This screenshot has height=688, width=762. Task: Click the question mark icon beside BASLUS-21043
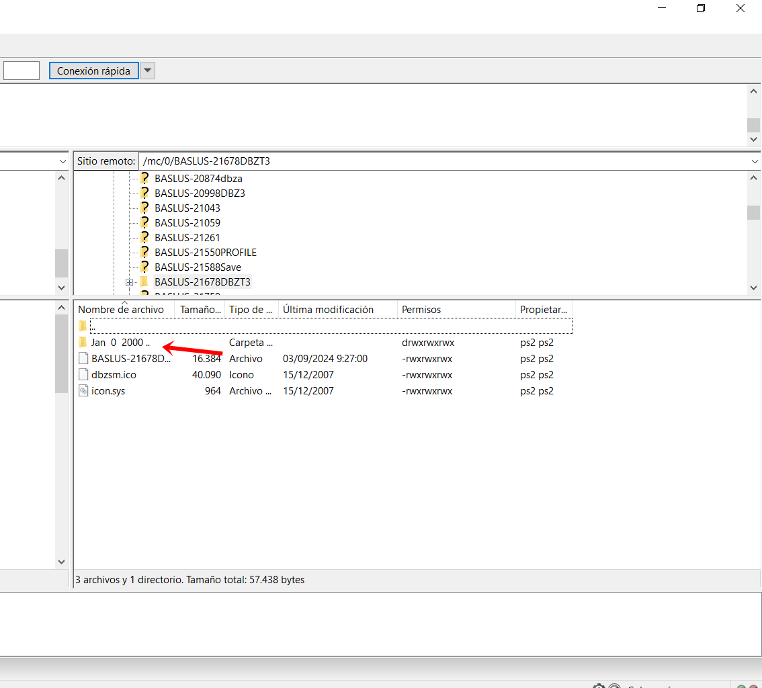coord(144,208)
